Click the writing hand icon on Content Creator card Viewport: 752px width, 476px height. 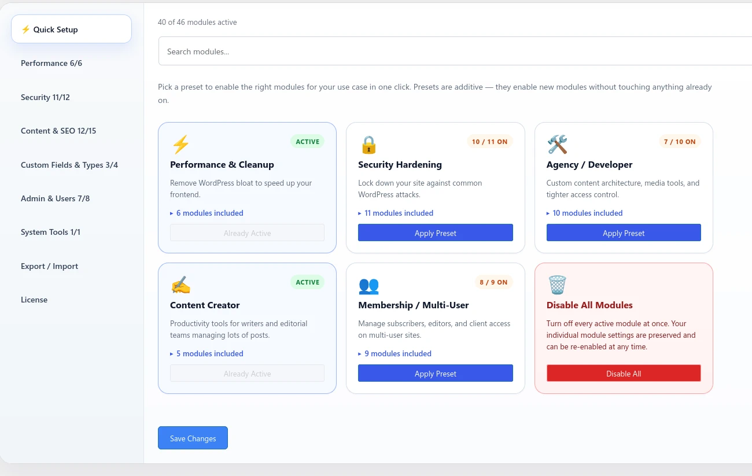(x=180, y=285)
